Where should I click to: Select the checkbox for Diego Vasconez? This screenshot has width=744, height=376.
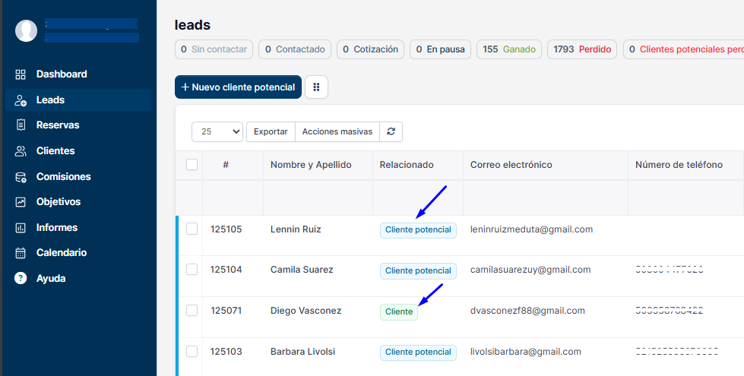point(192,310)
